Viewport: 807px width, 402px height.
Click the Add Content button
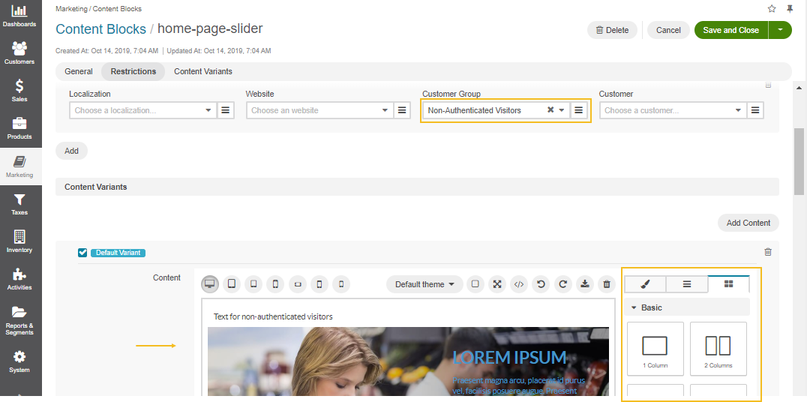pyautogui.click(x=748, y=223)
